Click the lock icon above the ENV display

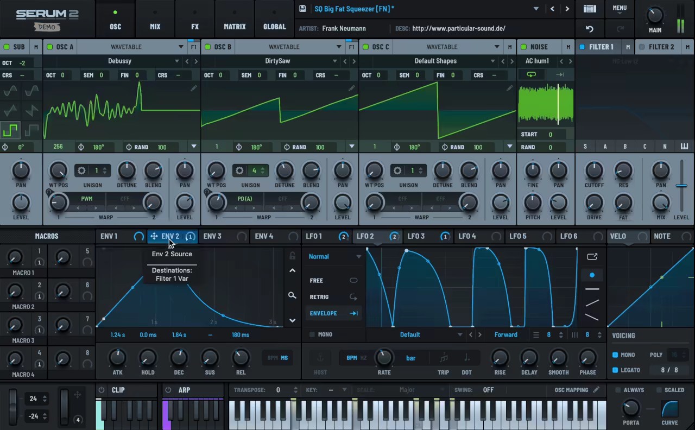292,255
